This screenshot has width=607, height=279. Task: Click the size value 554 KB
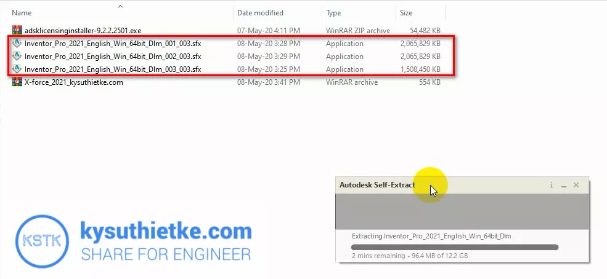(430, 82)
